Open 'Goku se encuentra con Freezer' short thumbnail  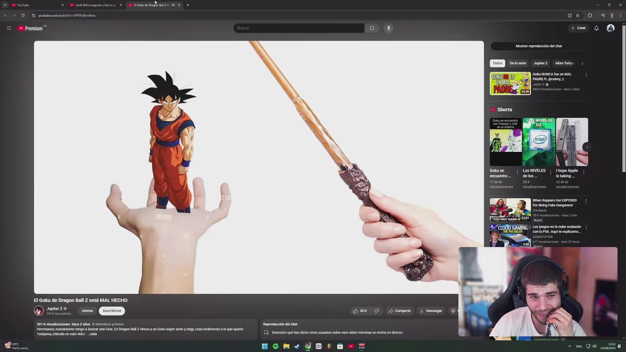(506, 142)
